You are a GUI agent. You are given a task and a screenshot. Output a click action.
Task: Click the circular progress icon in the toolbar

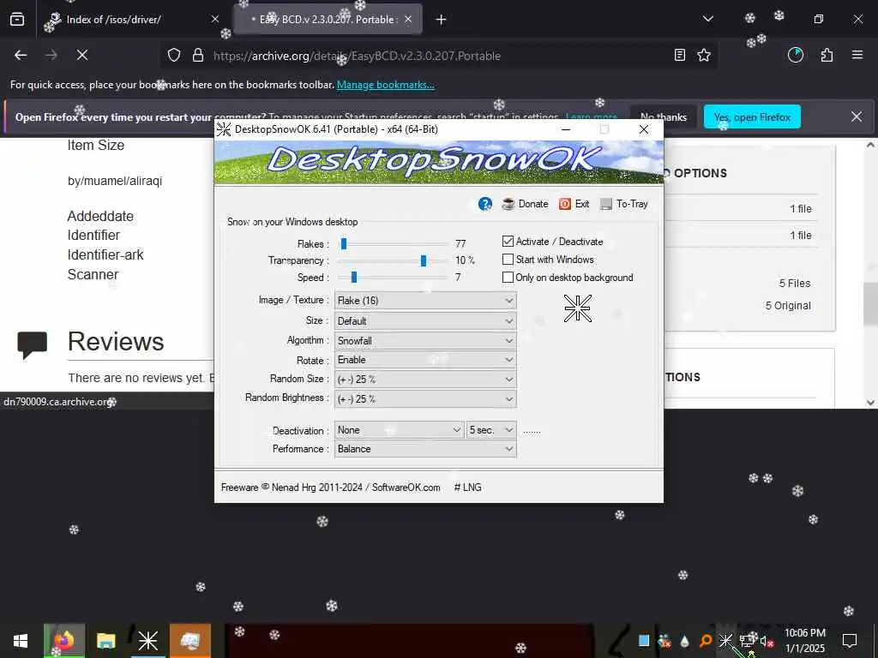coord(796,55)
